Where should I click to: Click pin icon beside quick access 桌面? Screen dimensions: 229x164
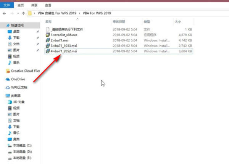coord(37,32)
